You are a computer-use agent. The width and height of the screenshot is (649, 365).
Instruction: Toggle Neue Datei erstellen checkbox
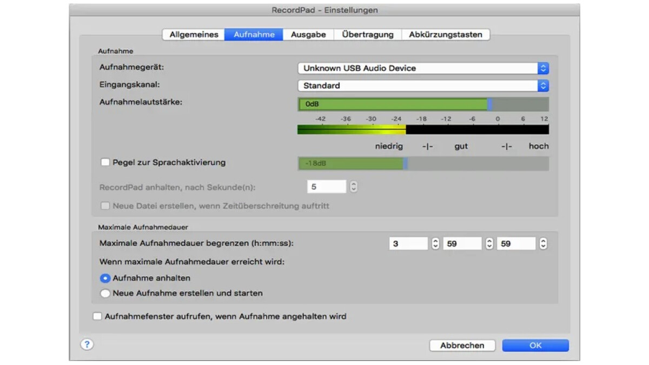(x=105, y=206)
